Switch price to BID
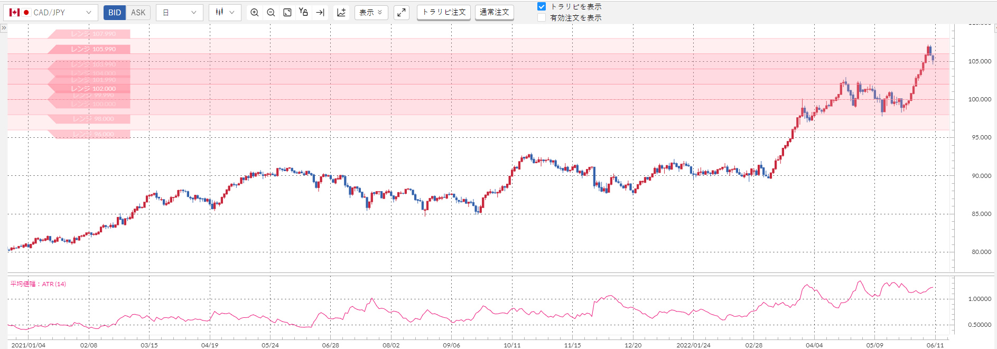 (115, 13)
